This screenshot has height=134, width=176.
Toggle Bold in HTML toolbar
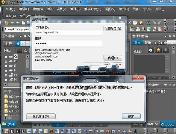12,131
